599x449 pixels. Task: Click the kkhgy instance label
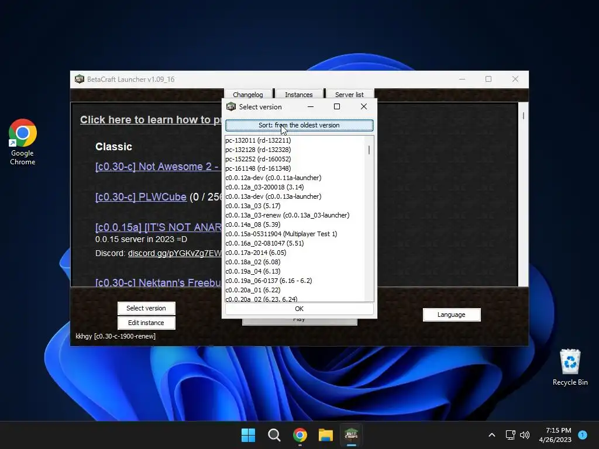(115, 336)
